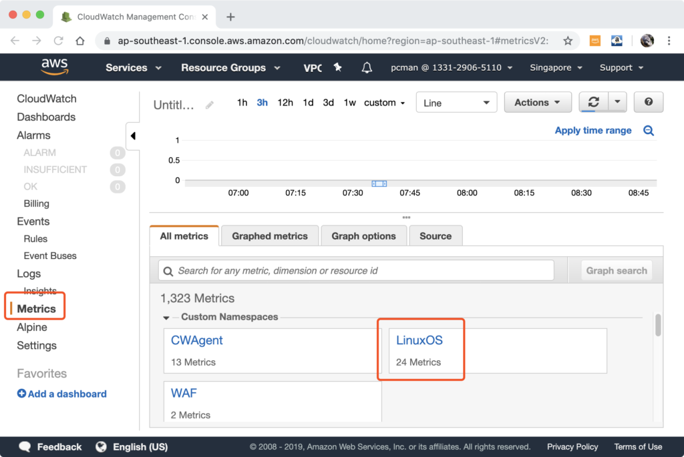Open the CWAgent namespace
684x457 pixels.
[x=197, y=340]
